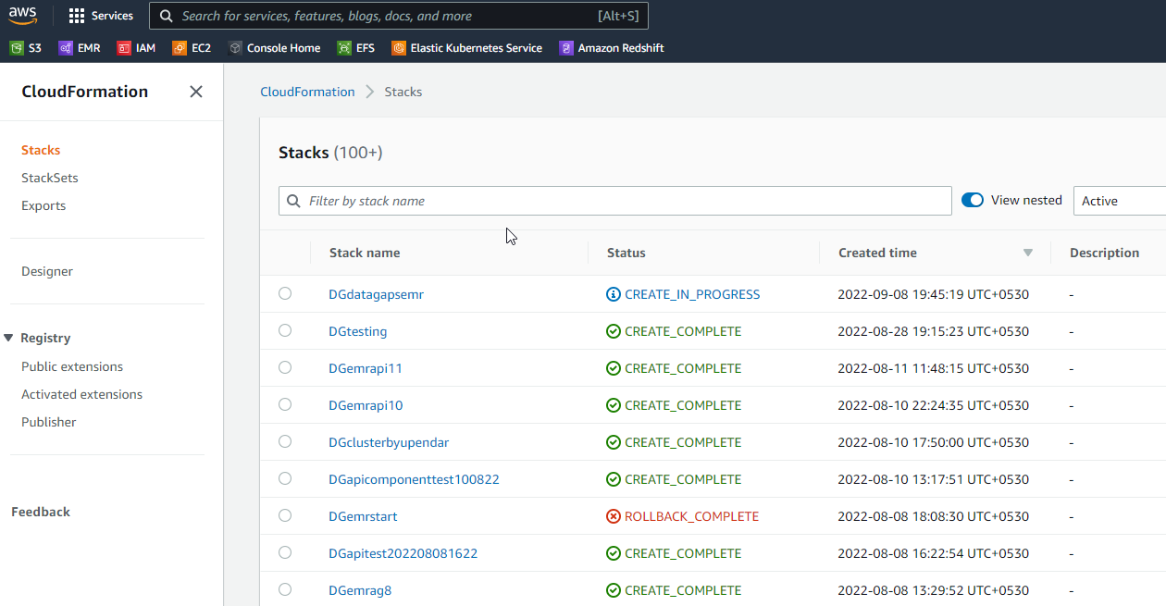Click complete status icon for DGtesting
Image resolution: width=1166 pixels, height=606 pixels.
(613, 331)
